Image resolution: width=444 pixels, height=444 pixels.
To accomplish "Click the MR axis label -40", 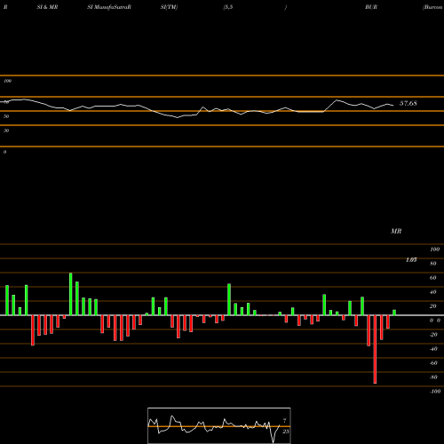I will [x=433, y=349].
